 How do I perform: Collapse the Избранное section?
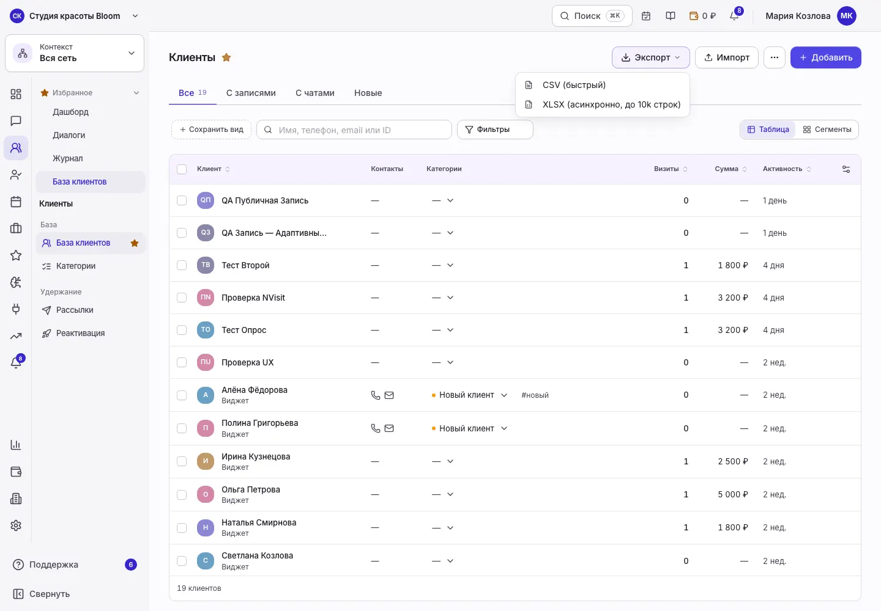pos(136,93)
